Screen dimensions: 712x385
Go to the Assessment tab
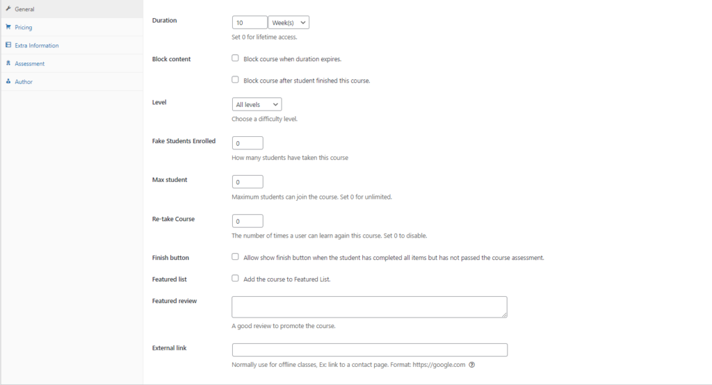(x=29, y=63)
